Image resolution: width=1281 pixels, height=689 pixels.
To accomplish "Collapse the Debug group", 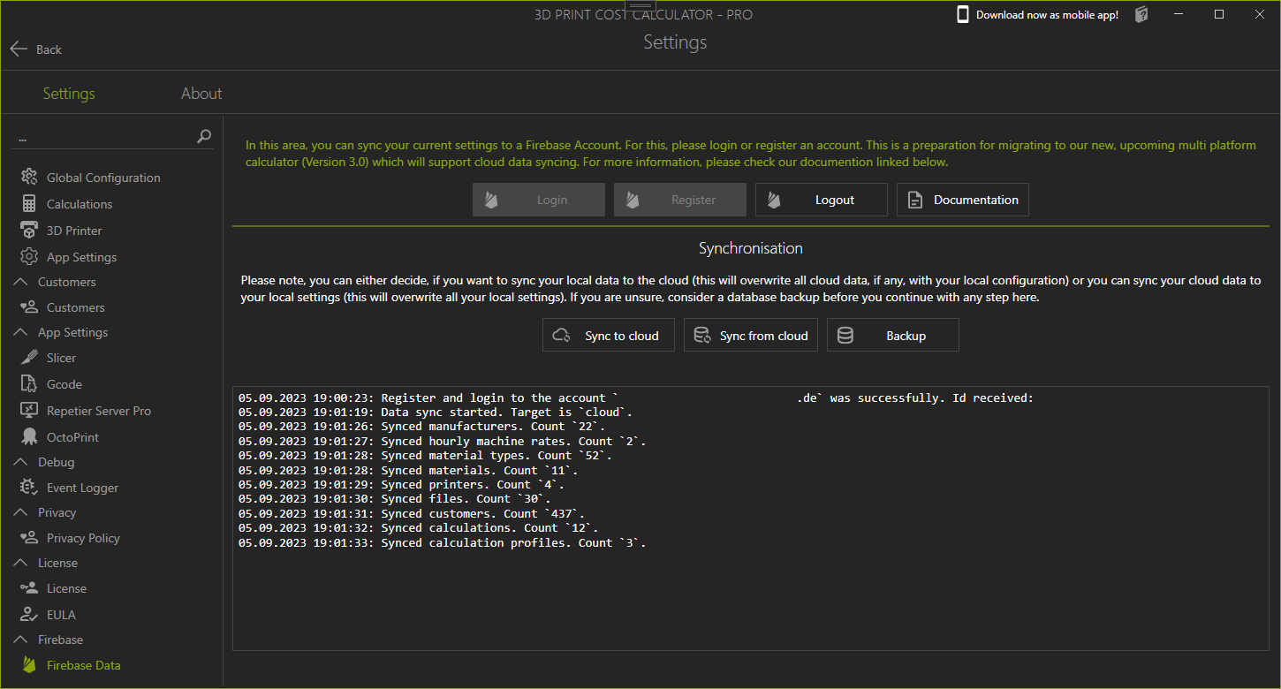I will tap(20, 462).
